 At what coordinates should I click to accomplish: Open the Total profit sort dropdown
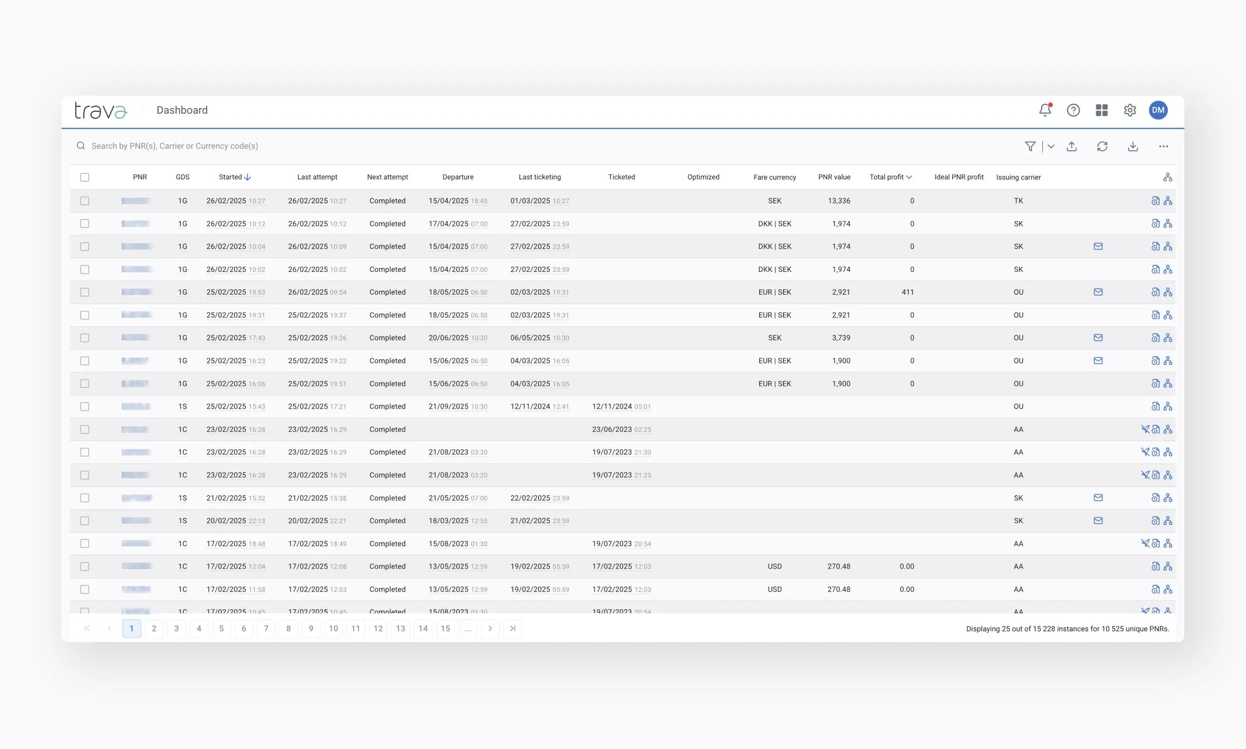(x=909, y=177)
